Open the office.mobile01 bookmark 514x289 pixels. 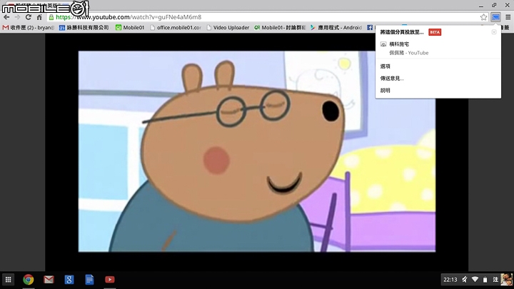point(176,28)
